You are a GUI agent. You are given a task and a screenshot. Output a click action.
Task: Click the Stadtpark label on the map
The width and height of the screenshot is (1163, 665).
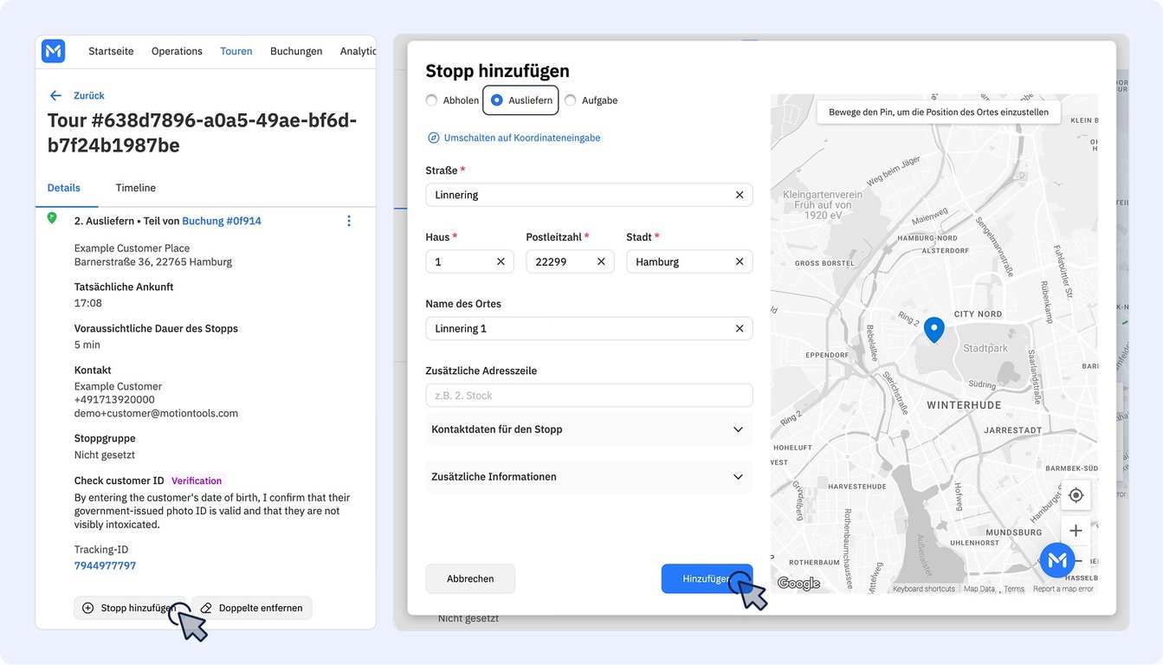985,348
